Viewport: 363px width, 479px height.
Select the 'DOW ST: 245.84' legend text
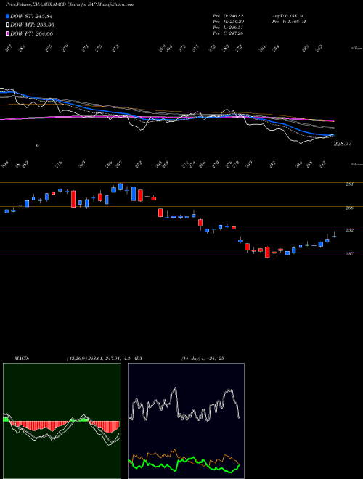tap(31, 17)
